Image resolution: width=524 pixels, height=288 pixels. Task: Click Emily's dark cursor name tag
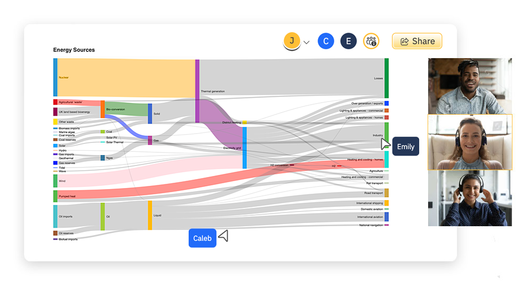click(406, 147)
